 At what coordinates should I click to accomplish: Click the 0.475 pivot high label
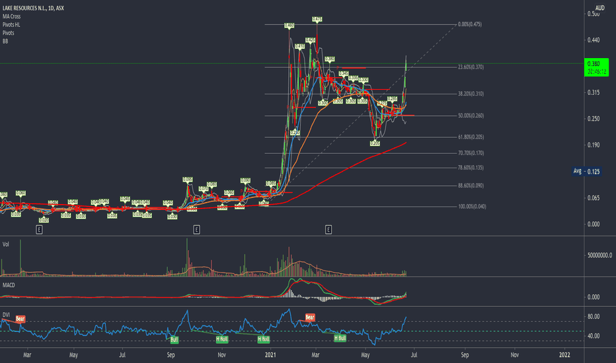[x=317, y=19]
